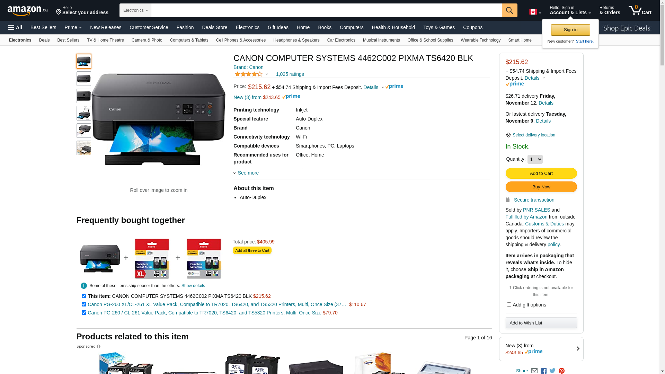Screen dimensions: 665x374
Task: Click the Amazon.ca logo
Action: click(x=27, y=11)
